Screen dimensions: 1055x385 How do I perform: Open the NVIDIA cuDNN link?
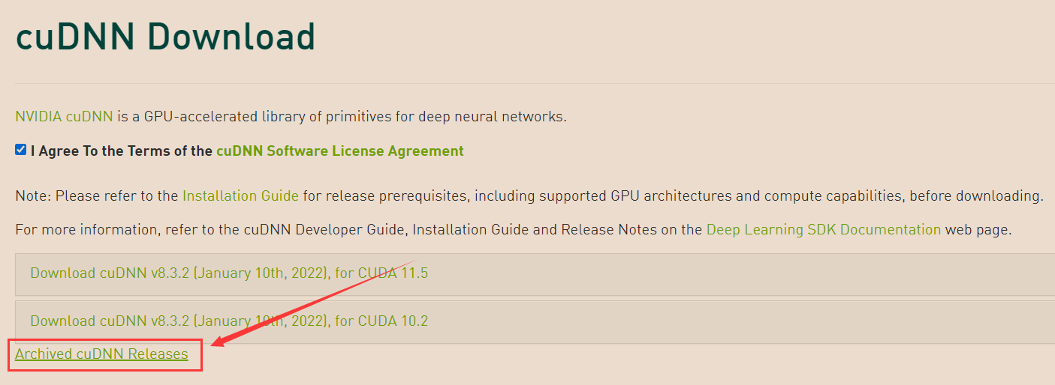(x=64, y=117)
